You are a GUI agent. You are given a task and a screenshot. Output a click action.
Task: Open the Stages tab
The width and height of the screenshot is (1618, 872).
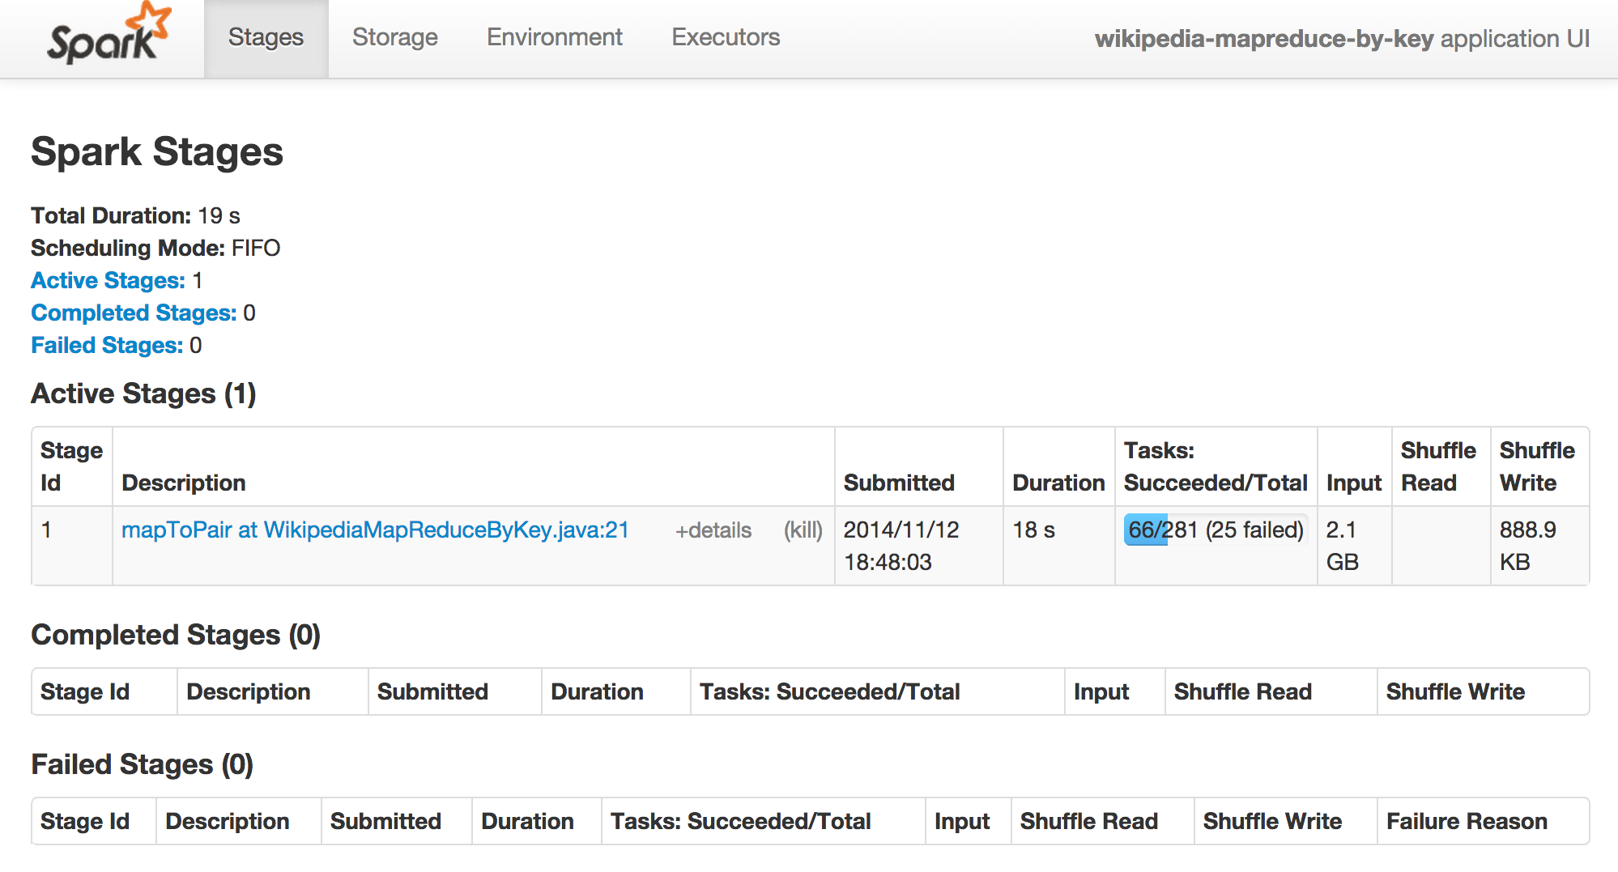(266, 37)
